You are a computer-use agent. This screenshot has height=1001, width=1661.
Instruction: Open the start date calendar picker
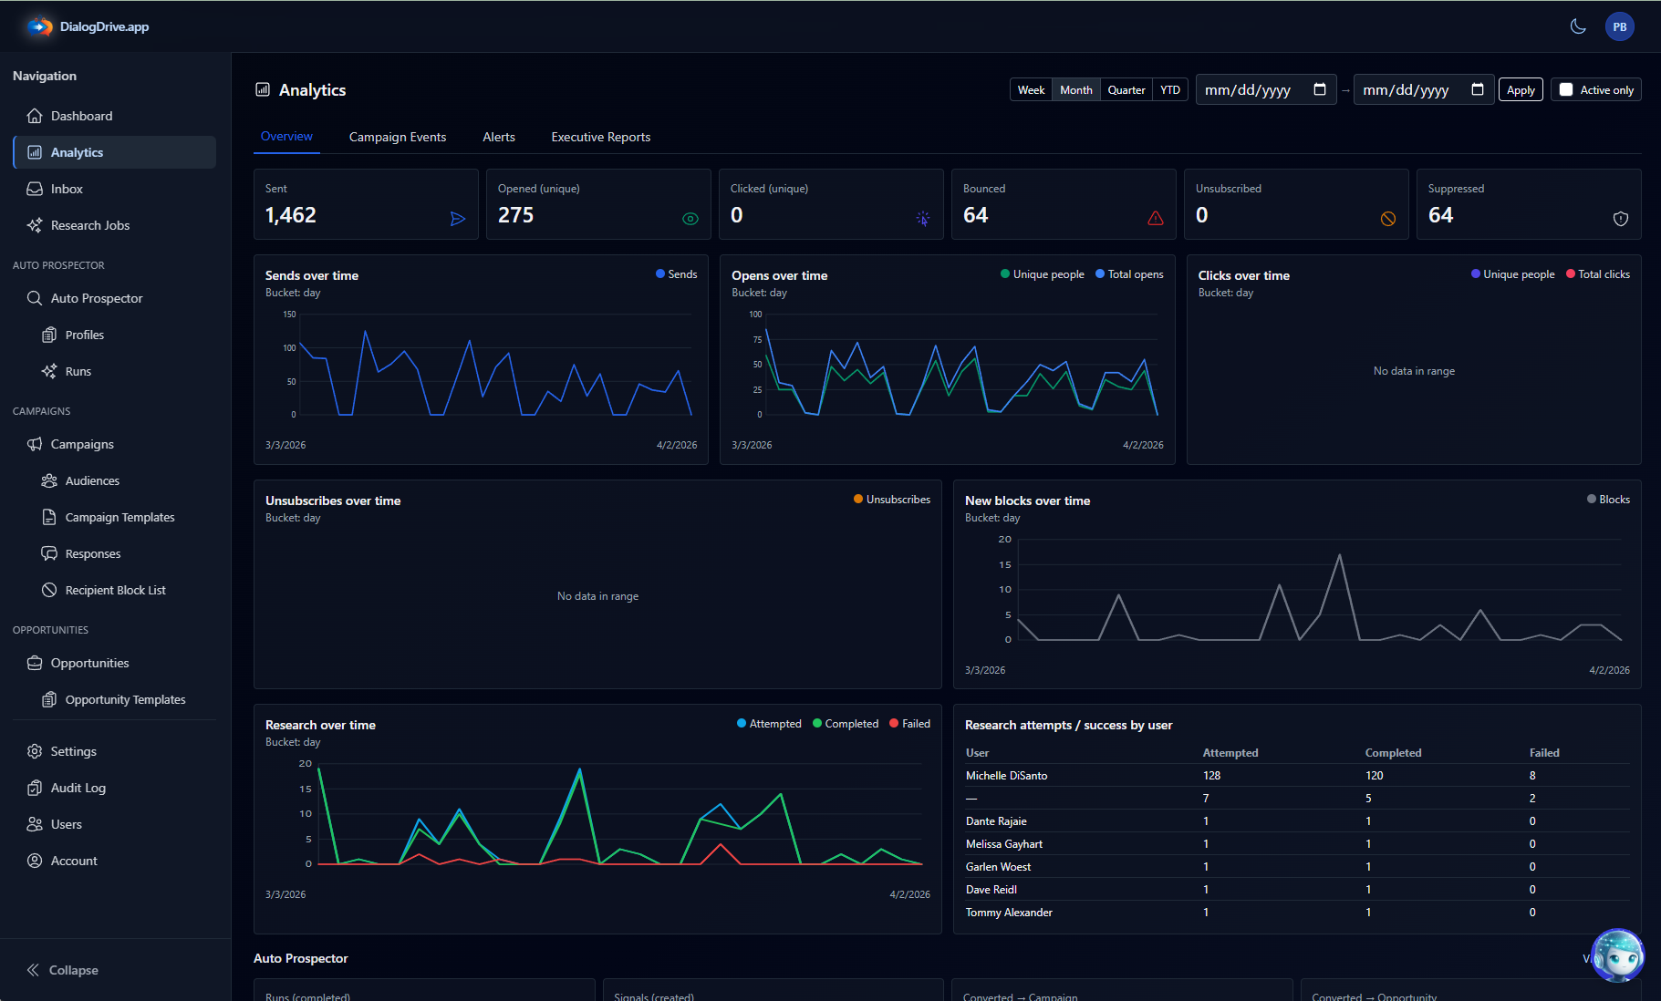tap(1320, 89)
